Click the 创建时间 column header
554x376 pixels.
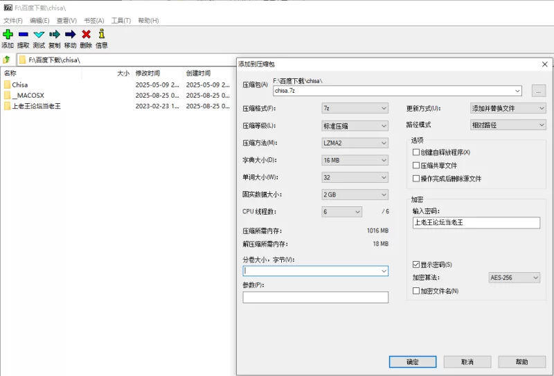coord(198,73)
